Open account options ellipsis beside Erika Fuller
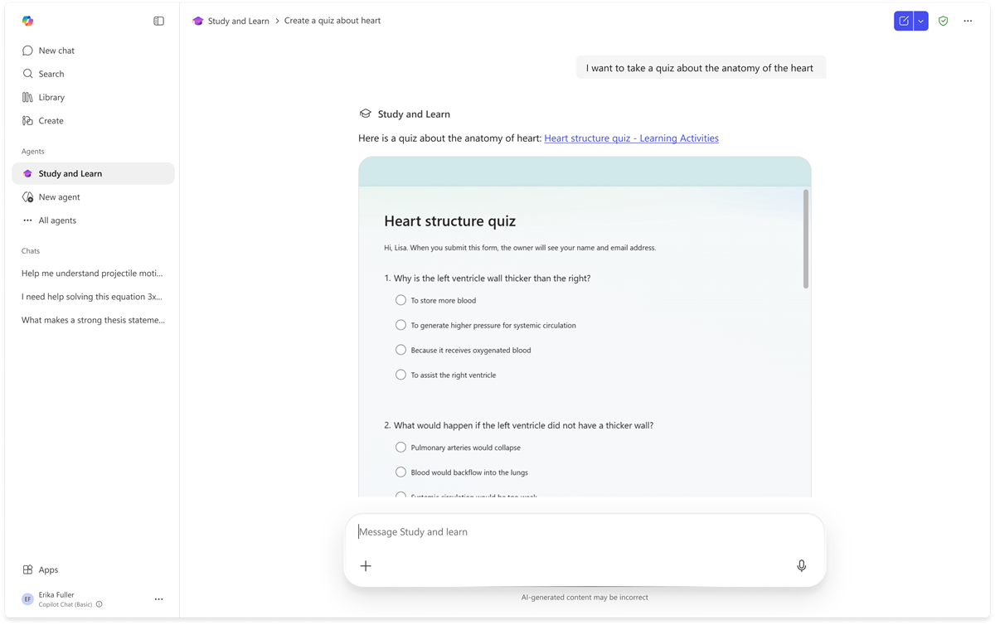995x625 pixels. [x=158, y=599]
